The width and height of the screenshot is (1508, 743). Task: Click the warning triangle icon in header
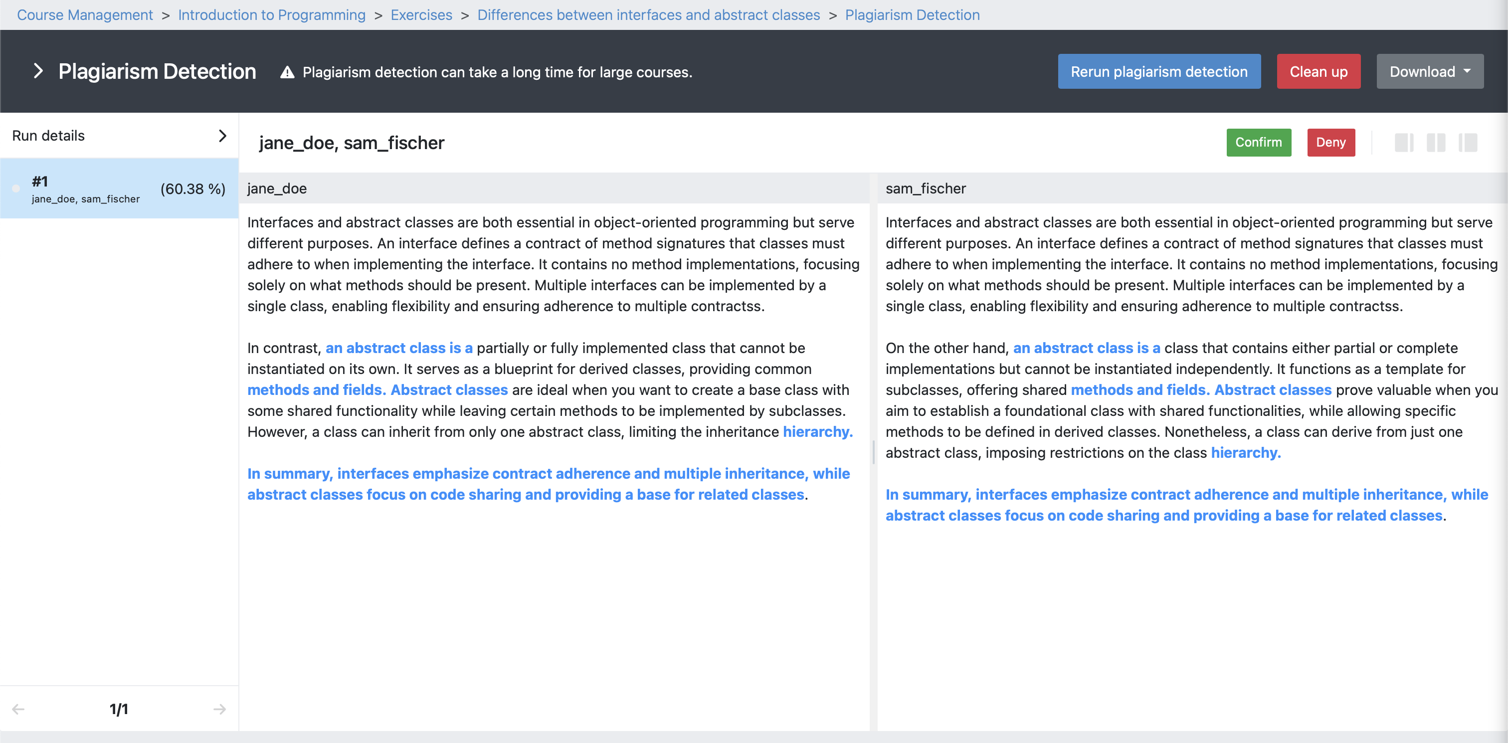[287, 72]
